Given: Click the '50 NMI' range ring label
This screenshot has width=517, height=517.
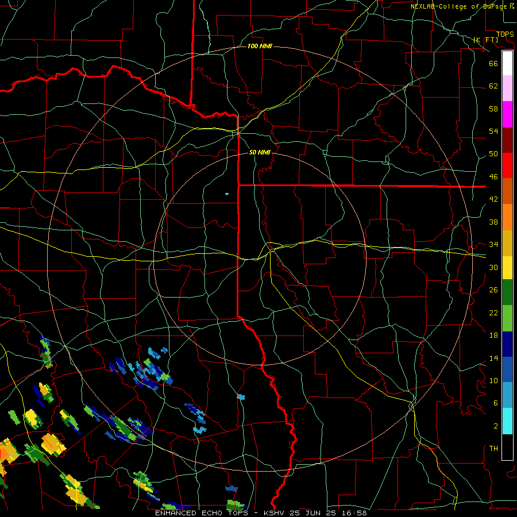Looking at the screenshot, I should 260,152.
